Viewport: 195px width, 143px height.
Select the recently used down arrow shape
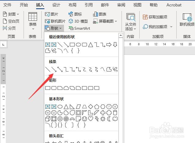click(115, 45)
